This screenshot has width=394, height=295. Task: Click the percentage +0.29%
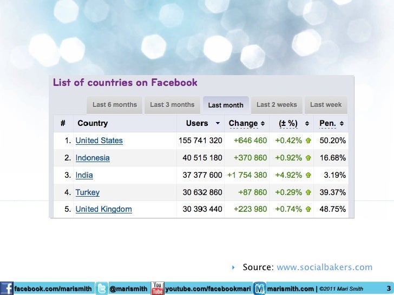(288, 192)
